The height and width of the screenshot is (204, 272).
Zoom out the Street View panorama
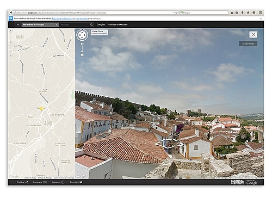[x=82, y=55]
